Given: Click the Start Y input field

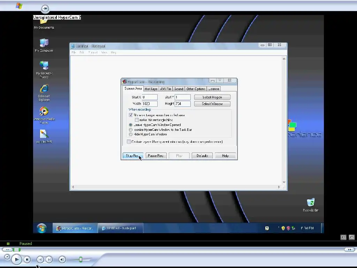Looking at the screenshot, I should tap(183, 97).
